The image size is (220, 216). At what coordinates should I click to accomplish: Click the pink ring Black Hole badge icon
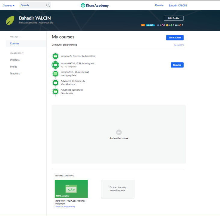(x=163, y=25)
